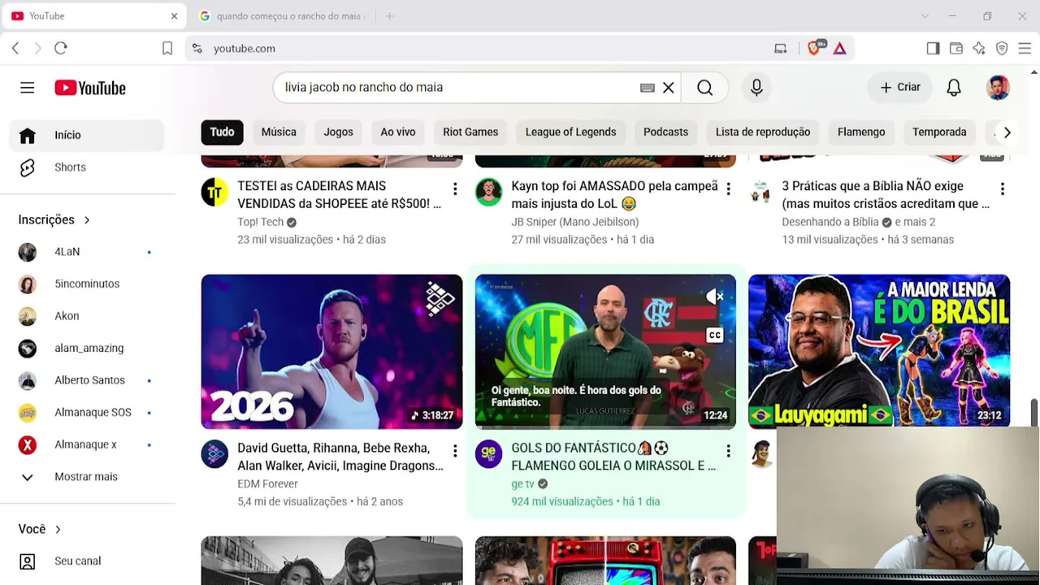The height and width of the screenshot is (585, 1040).
Task: Show more filter chips with arrow
Action: [x=1007, y=132]
